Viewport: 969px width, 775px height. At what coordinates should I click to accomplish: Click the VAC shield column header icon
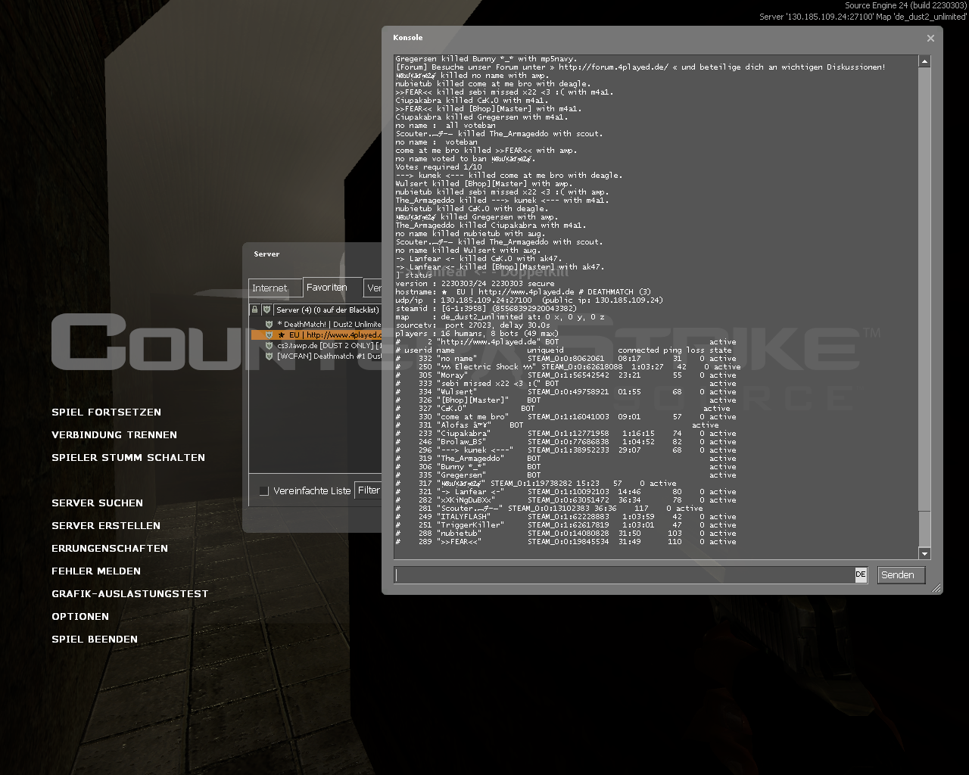[266, 310]
